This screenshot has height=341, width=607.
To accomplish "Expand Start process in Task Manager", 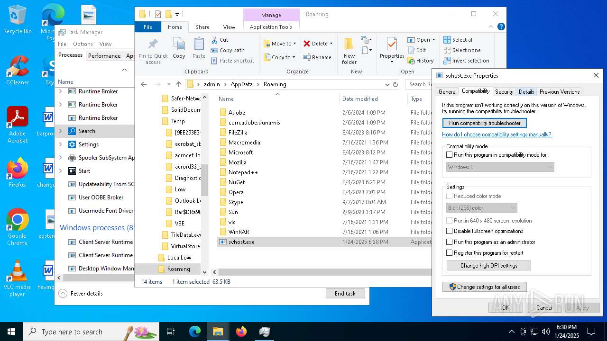I will pos(60,171).
